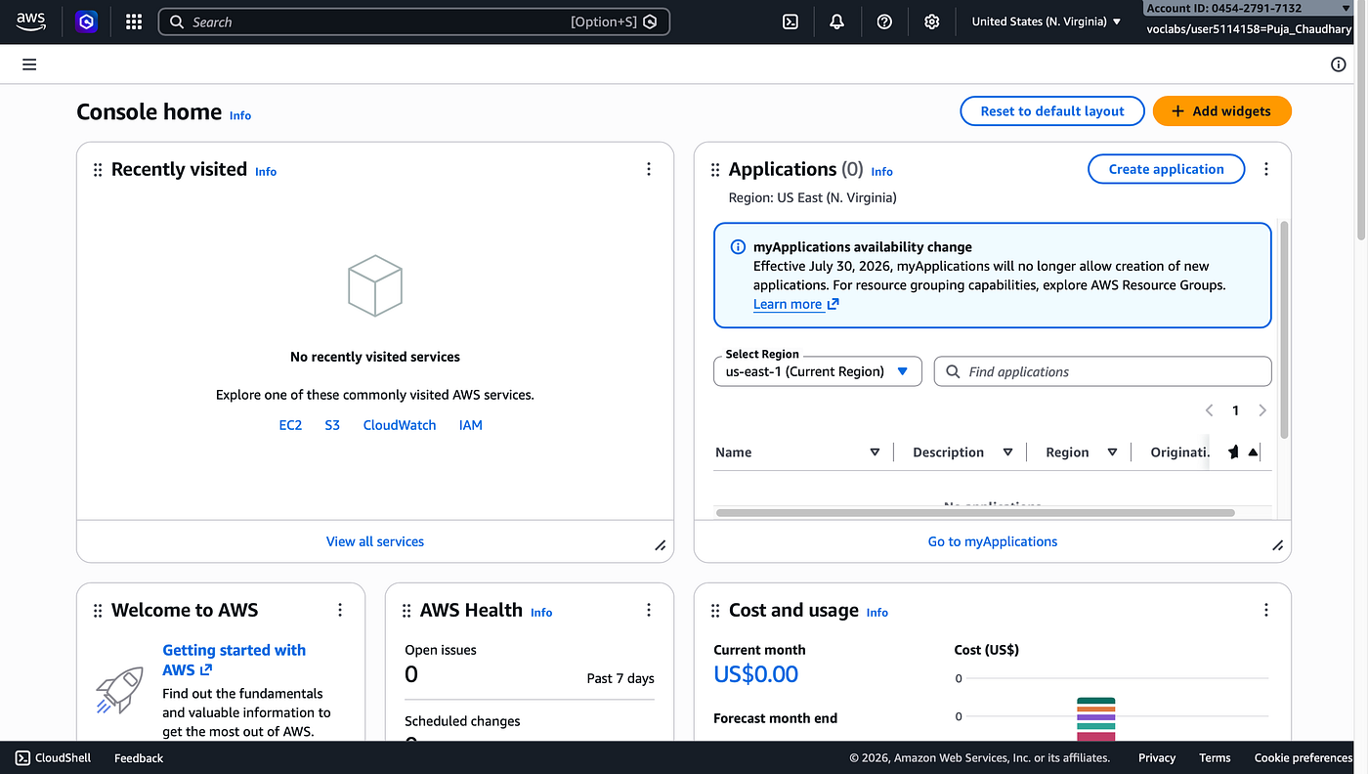Click the Pin column header icon in table
The height and width of the screenshot is (774, 1368).
(x=1233, y=451)
